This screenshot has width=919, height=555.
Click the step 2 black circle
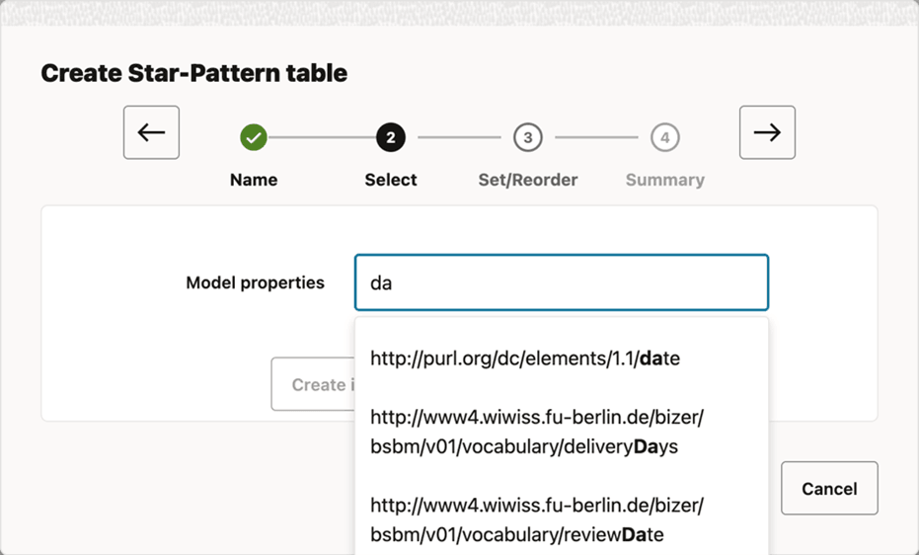click(x=391, y=137)
